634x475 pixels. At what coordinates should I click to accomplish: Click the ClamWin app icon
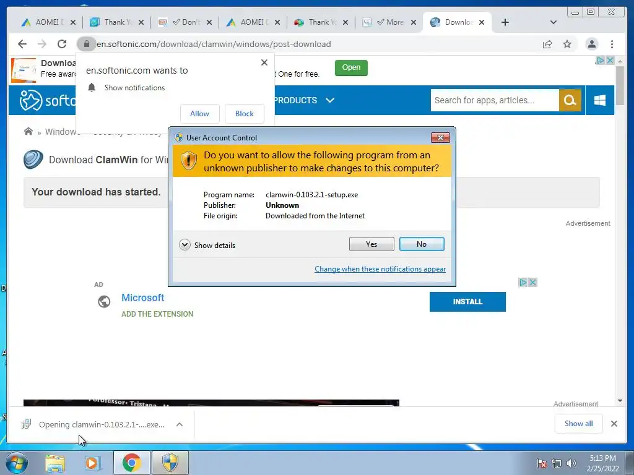point(33,159)
